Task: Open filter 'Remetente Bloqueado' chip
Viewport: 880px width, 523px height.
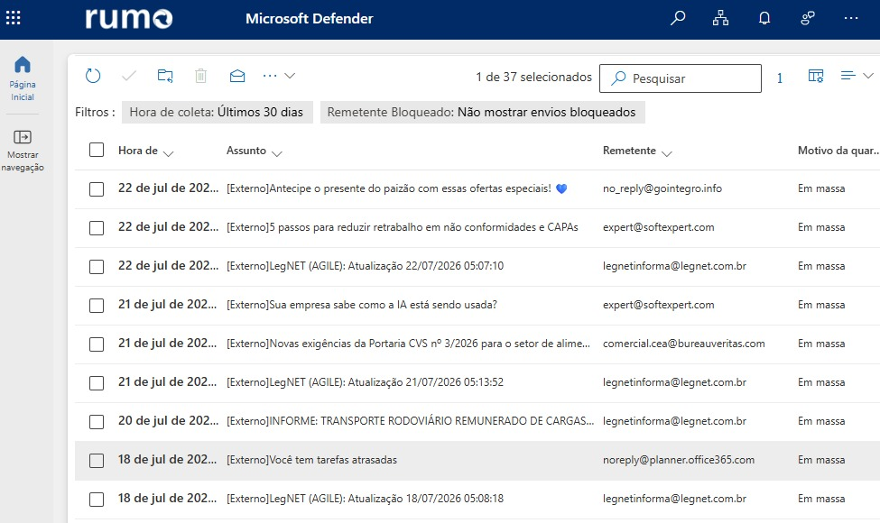Action: [482, 112]
